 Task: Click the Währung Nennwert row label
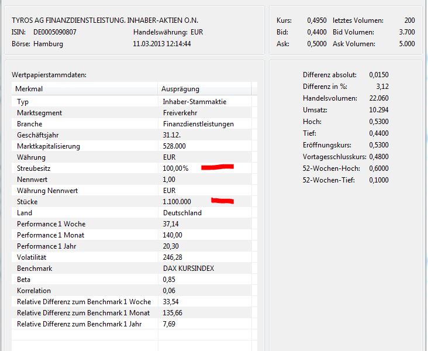tap(47, 191)
